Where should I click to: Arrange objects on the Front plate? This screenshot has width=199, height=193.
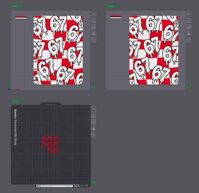pos(93,27)
